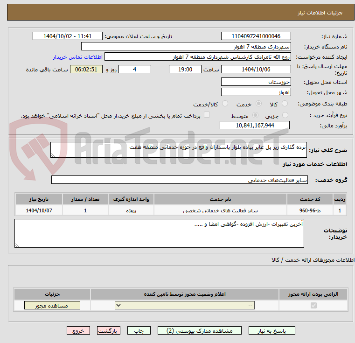Click the remaining time field 06:02:51
Screen dimensions: 355x343
coord(86,70)
